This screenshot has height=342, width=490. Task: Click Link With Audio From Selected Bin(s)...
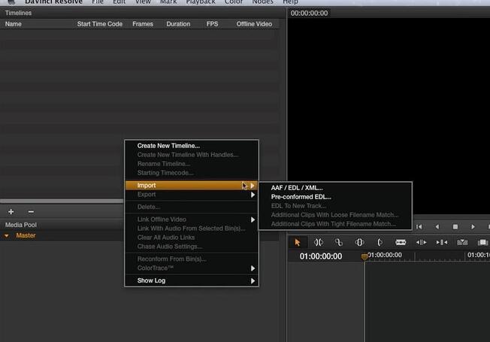coord(191,229)
